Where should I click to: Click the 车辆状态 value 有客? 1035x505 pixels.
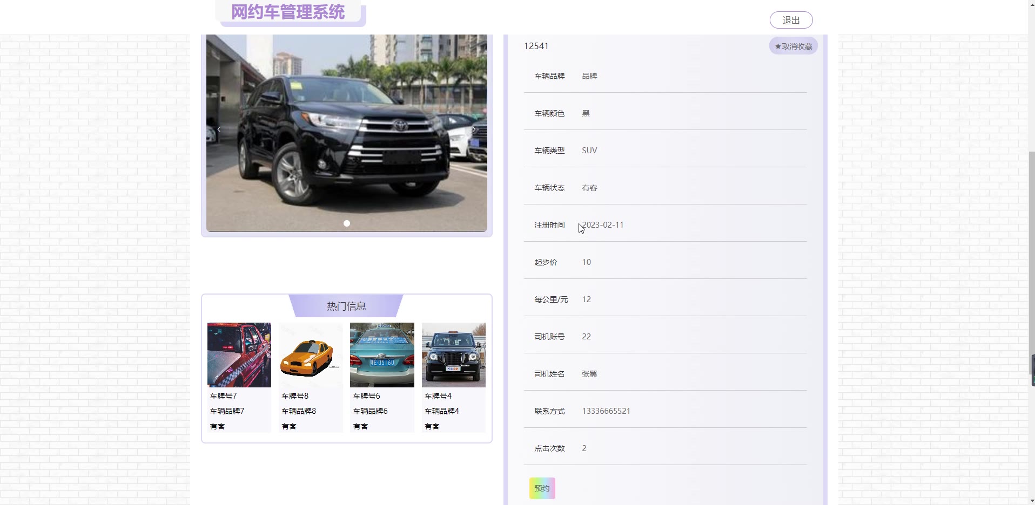pos(589,188)
